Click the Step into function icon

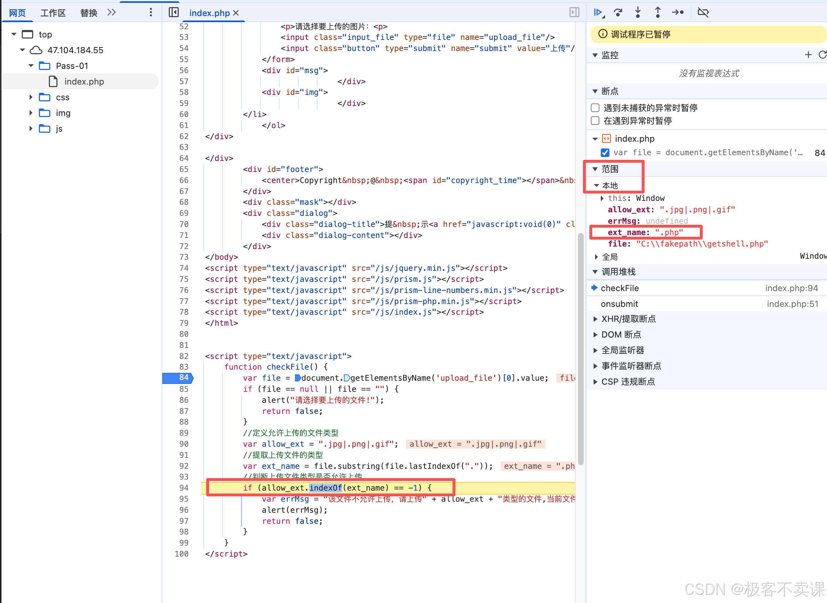tap(638, 13)
